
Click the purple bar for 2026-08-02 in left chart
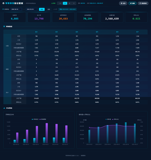(x=17, y=138)
